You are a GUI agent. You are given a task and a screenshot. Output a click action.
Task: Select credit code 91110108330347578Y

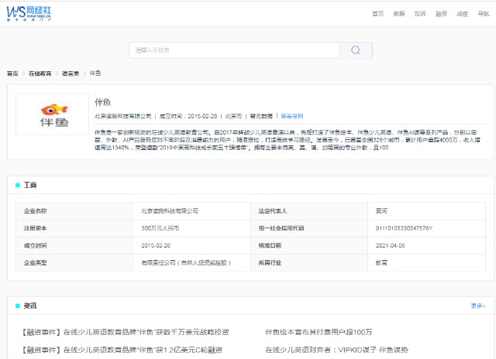click(x=404, y=228)
